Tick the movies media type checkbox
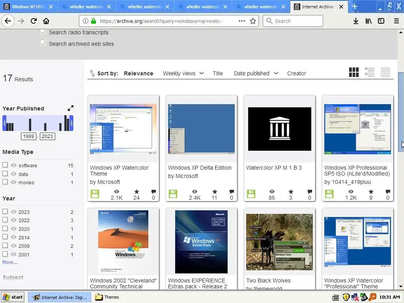Viewport: 404px width, 303px height. [5, 181]
